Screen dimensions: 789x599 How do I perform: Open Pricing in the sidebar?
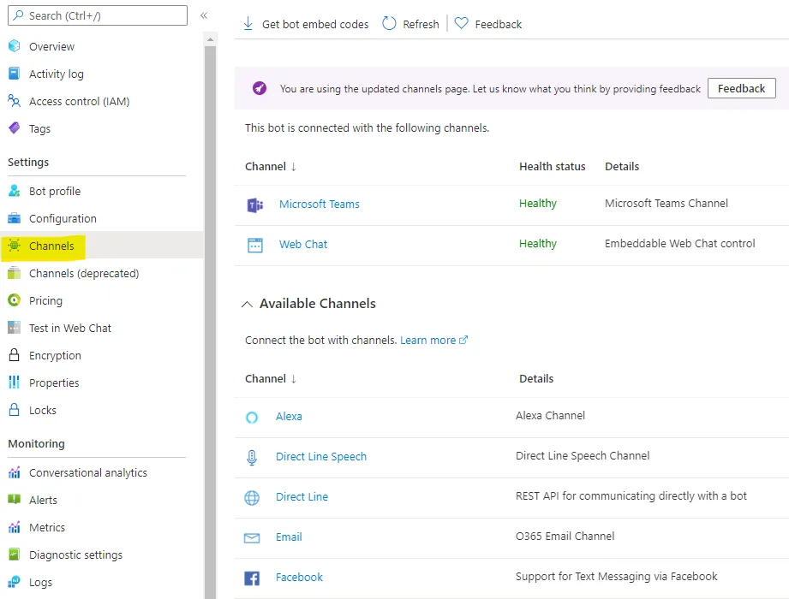45,300
